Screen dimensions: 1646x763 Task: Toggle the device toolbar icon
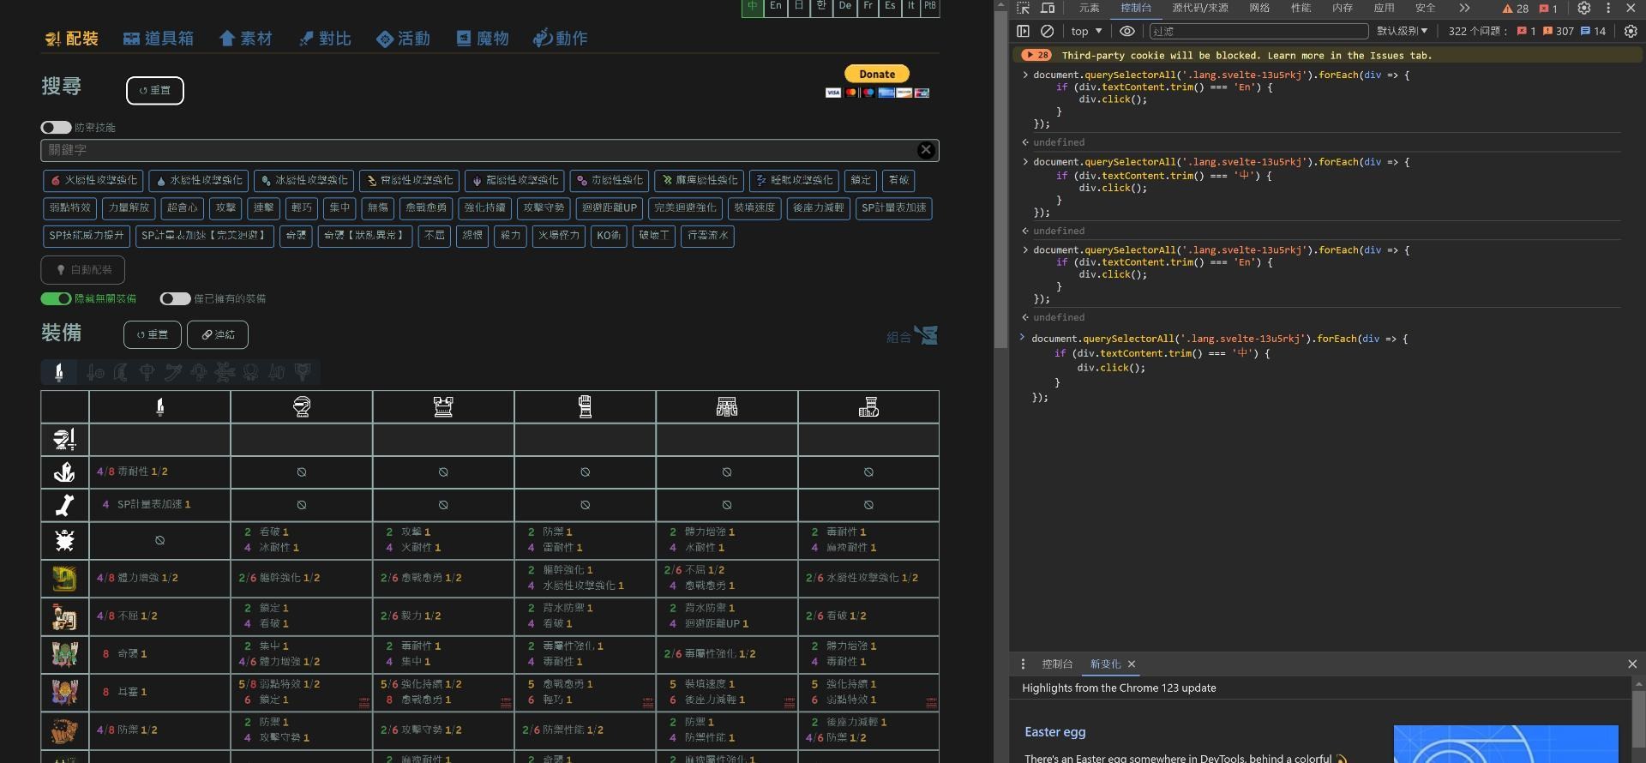click(x=1048, y=8)
